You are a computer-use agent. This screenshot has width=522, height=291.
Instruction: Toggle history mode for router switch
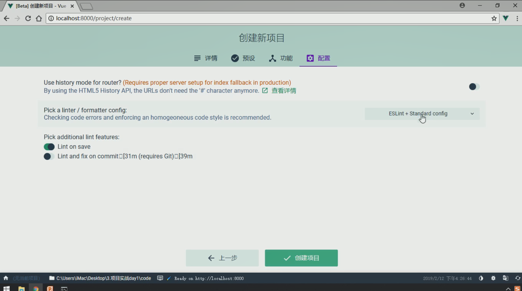click(x=474, y=86)
